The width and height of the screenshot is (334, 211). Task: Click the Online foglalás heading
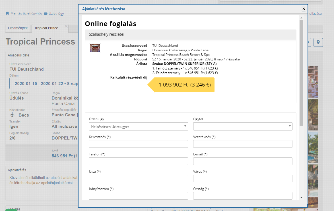111,24
